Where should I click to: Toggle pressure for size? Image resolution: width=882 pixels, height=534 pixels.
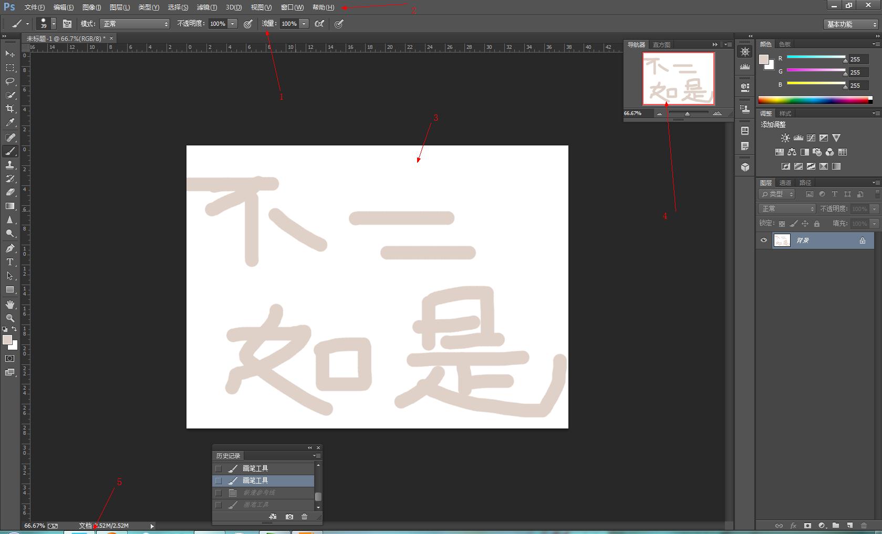tap(339, 24)
